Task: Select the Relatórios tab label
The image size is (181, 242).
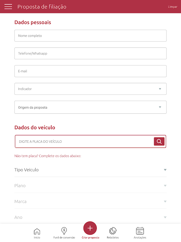Action: coord(113,237)
